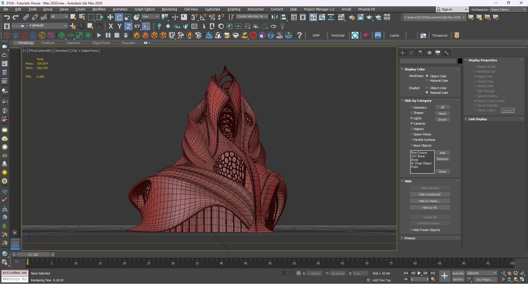Switch to the Freeform ribbon tab
Viewport: 528px width, 286px height.
(48, 43)
